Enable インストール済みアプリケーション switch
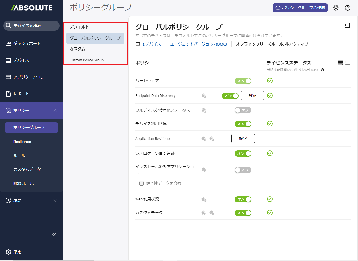 click(243, 170)
